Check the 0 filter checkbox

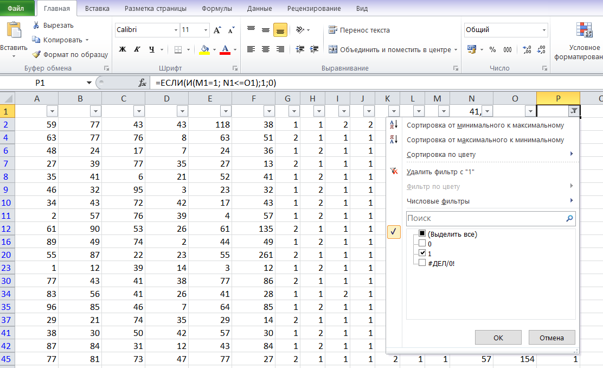[x=422, y=243]
